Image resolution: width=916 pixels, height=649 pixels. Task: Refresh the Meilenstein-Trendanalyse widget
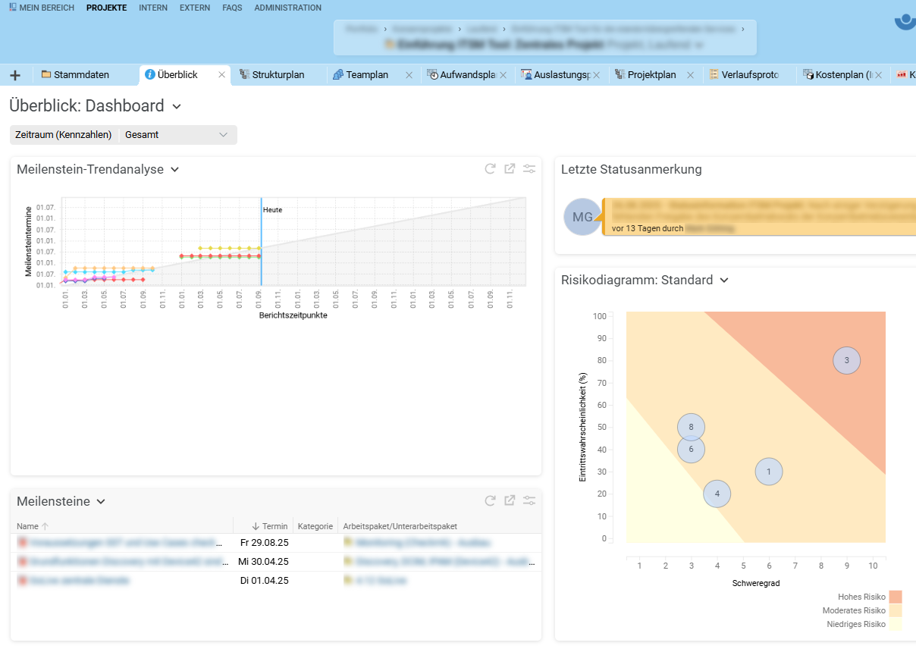point(491,169)
